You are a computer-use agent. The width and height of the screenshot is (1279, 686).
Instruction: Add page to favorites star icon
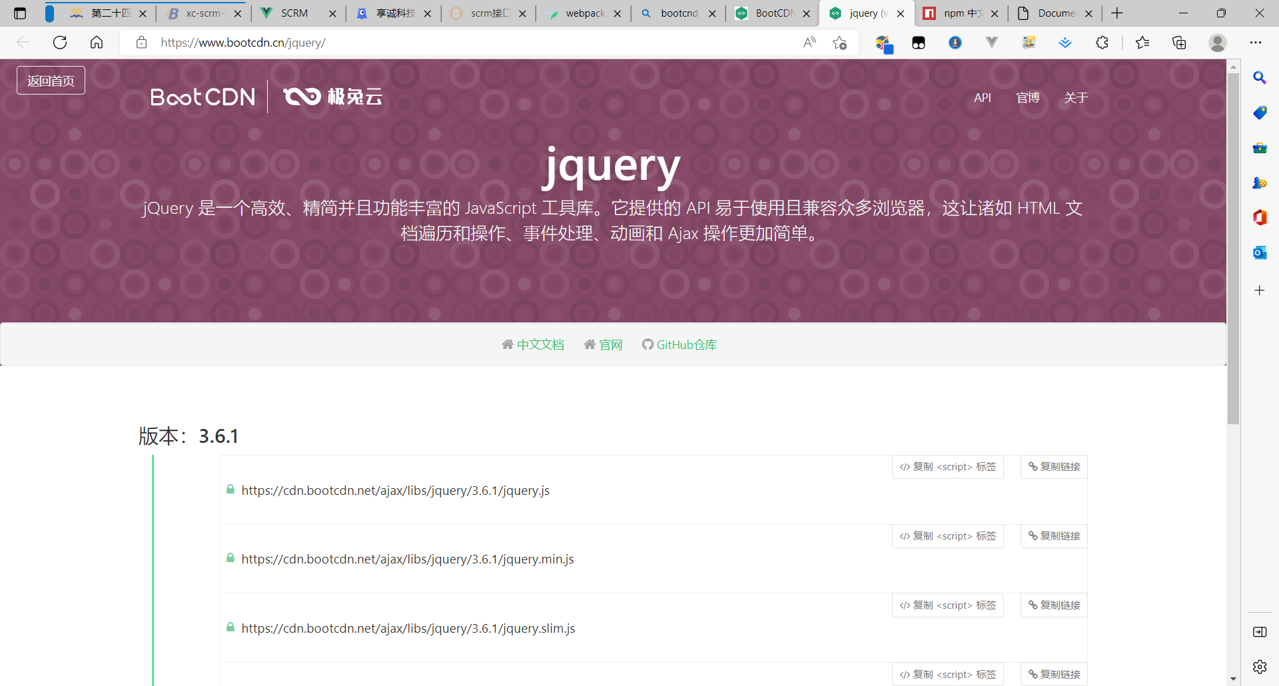(x=840, y=43)
